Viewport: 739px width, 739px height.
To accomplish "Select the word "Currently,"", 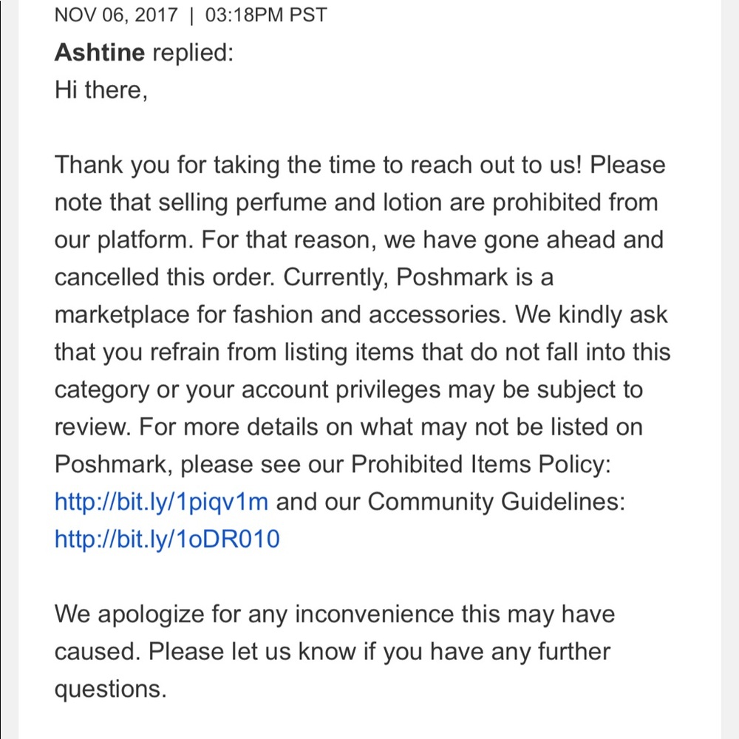I will [x=336, y=277].
